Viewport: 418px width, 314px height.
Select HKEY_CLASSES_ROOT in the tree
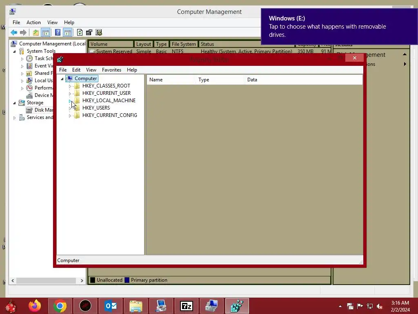point(106,86)
